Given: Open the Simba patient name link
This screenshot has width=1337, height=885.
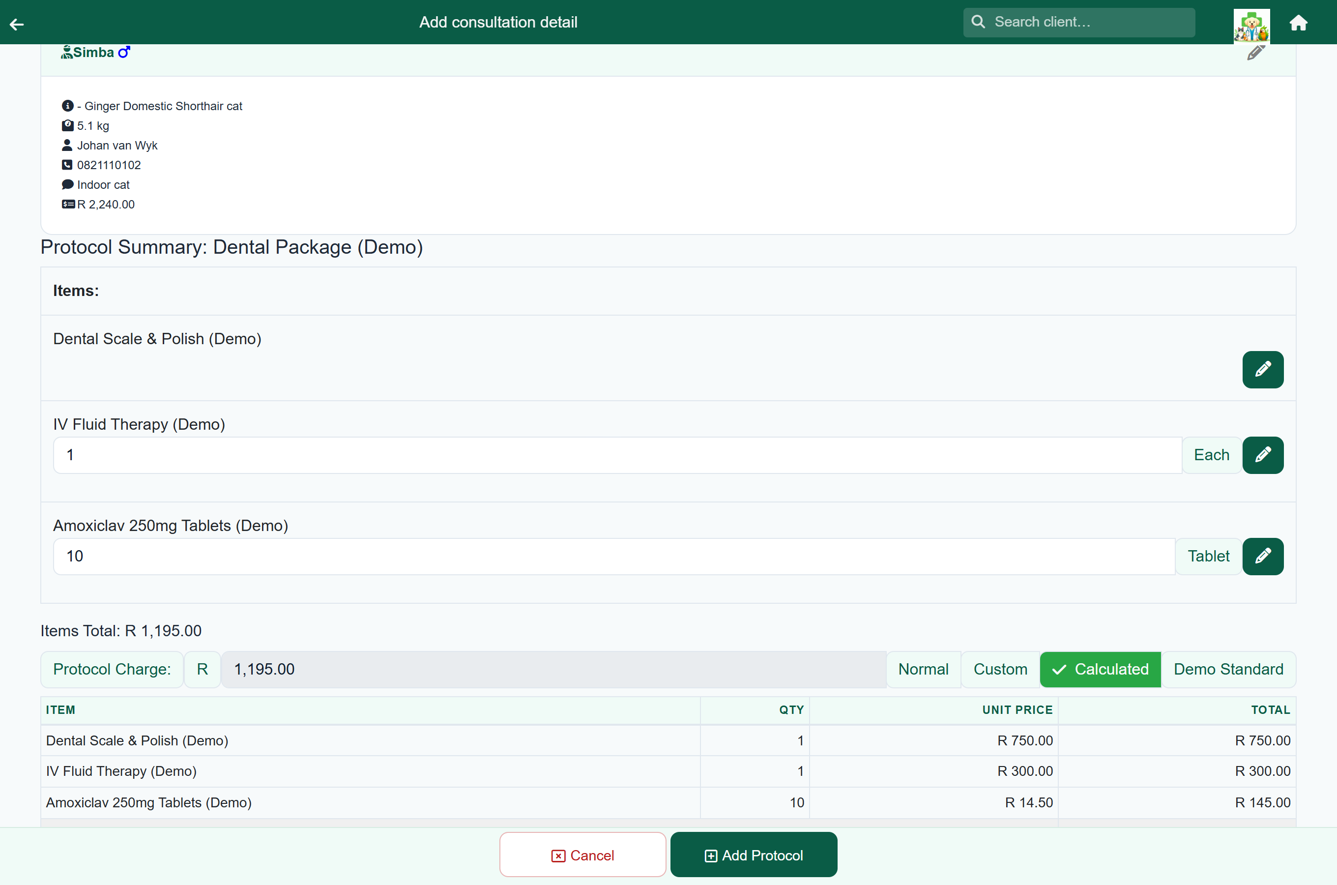Looking at the screenshot, I should (x=93, y=53).
